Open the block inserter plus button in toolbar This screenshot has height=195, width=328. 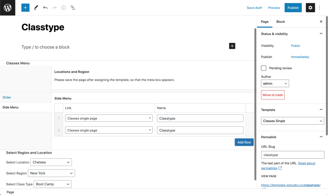tap(25, 8)
